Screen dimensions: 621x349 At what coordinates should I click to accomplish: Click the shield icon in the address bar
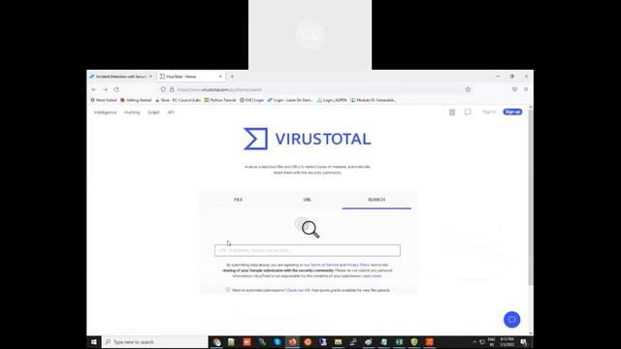[x=163, y=89]
